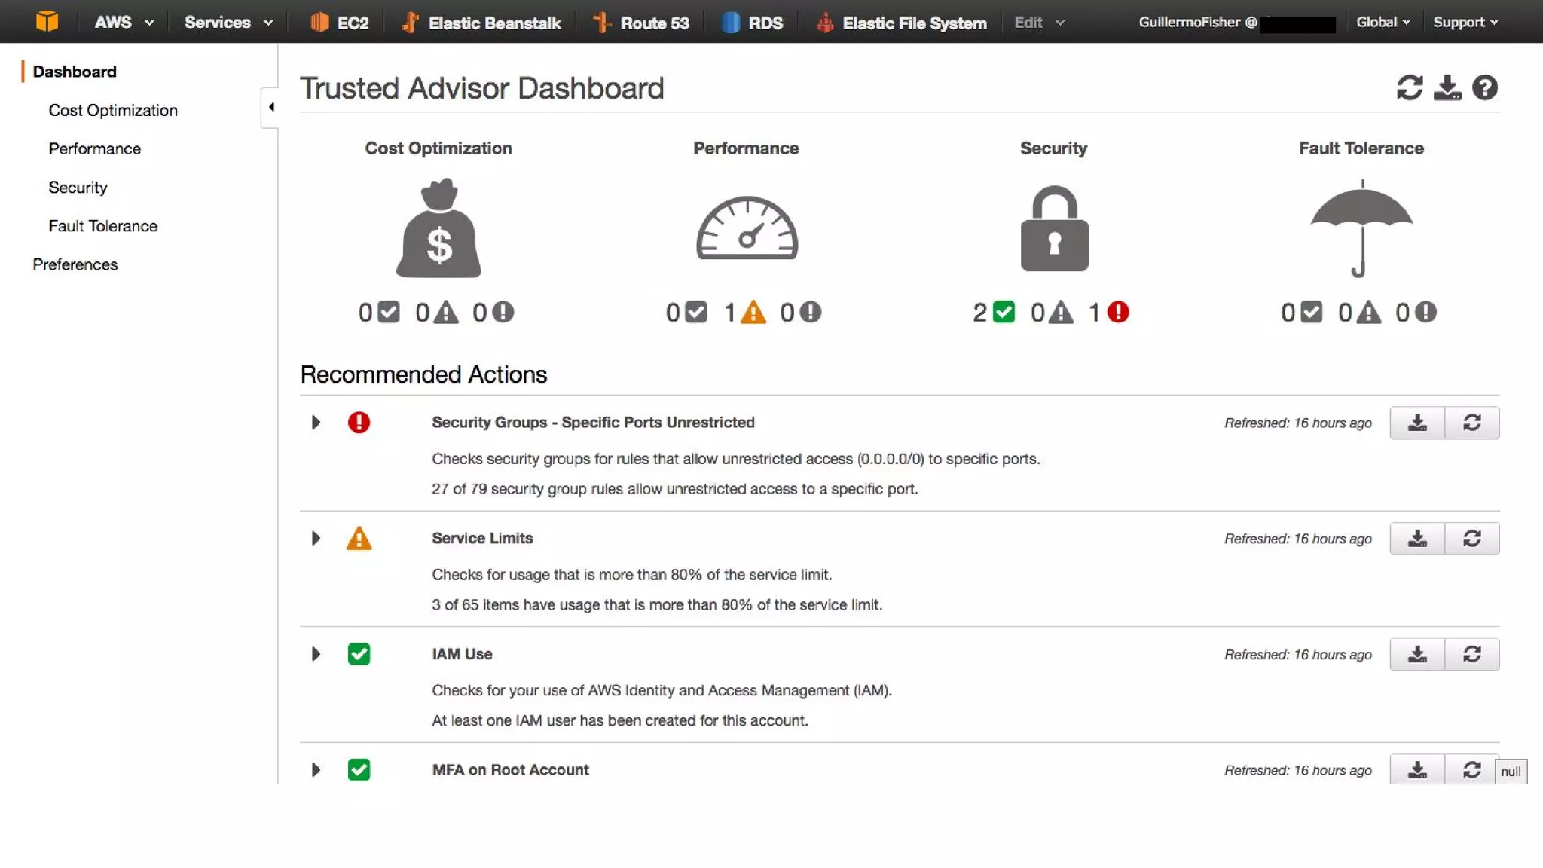
Task: Open the AWS console home cube logo
Action: [x=47, y=21]
